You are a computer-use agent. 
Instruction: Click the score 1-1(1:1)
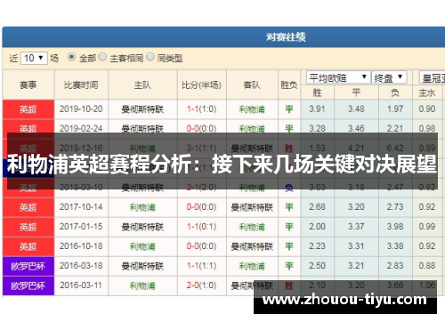click(201, 266)
